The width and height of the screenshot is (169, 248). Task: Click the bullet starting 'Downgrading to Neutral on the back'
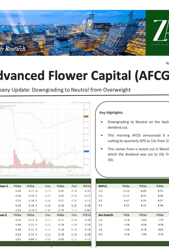click(138, 125)
